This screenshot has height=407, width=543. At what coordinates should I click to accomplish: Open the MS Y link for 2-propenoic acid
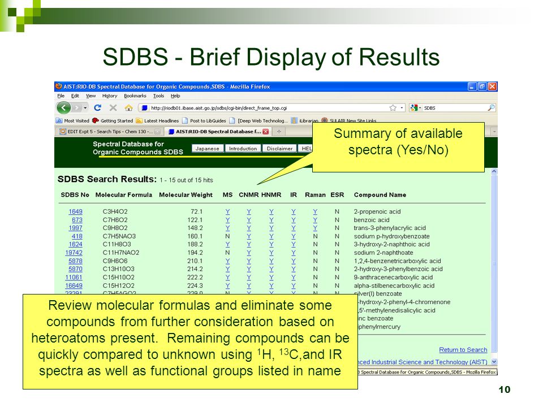tap(227, 211)
